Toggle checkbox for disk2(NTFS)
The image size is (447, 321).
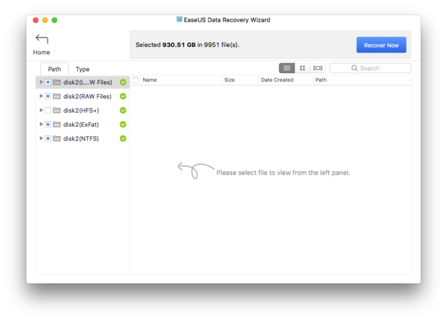tap(48, 138)
